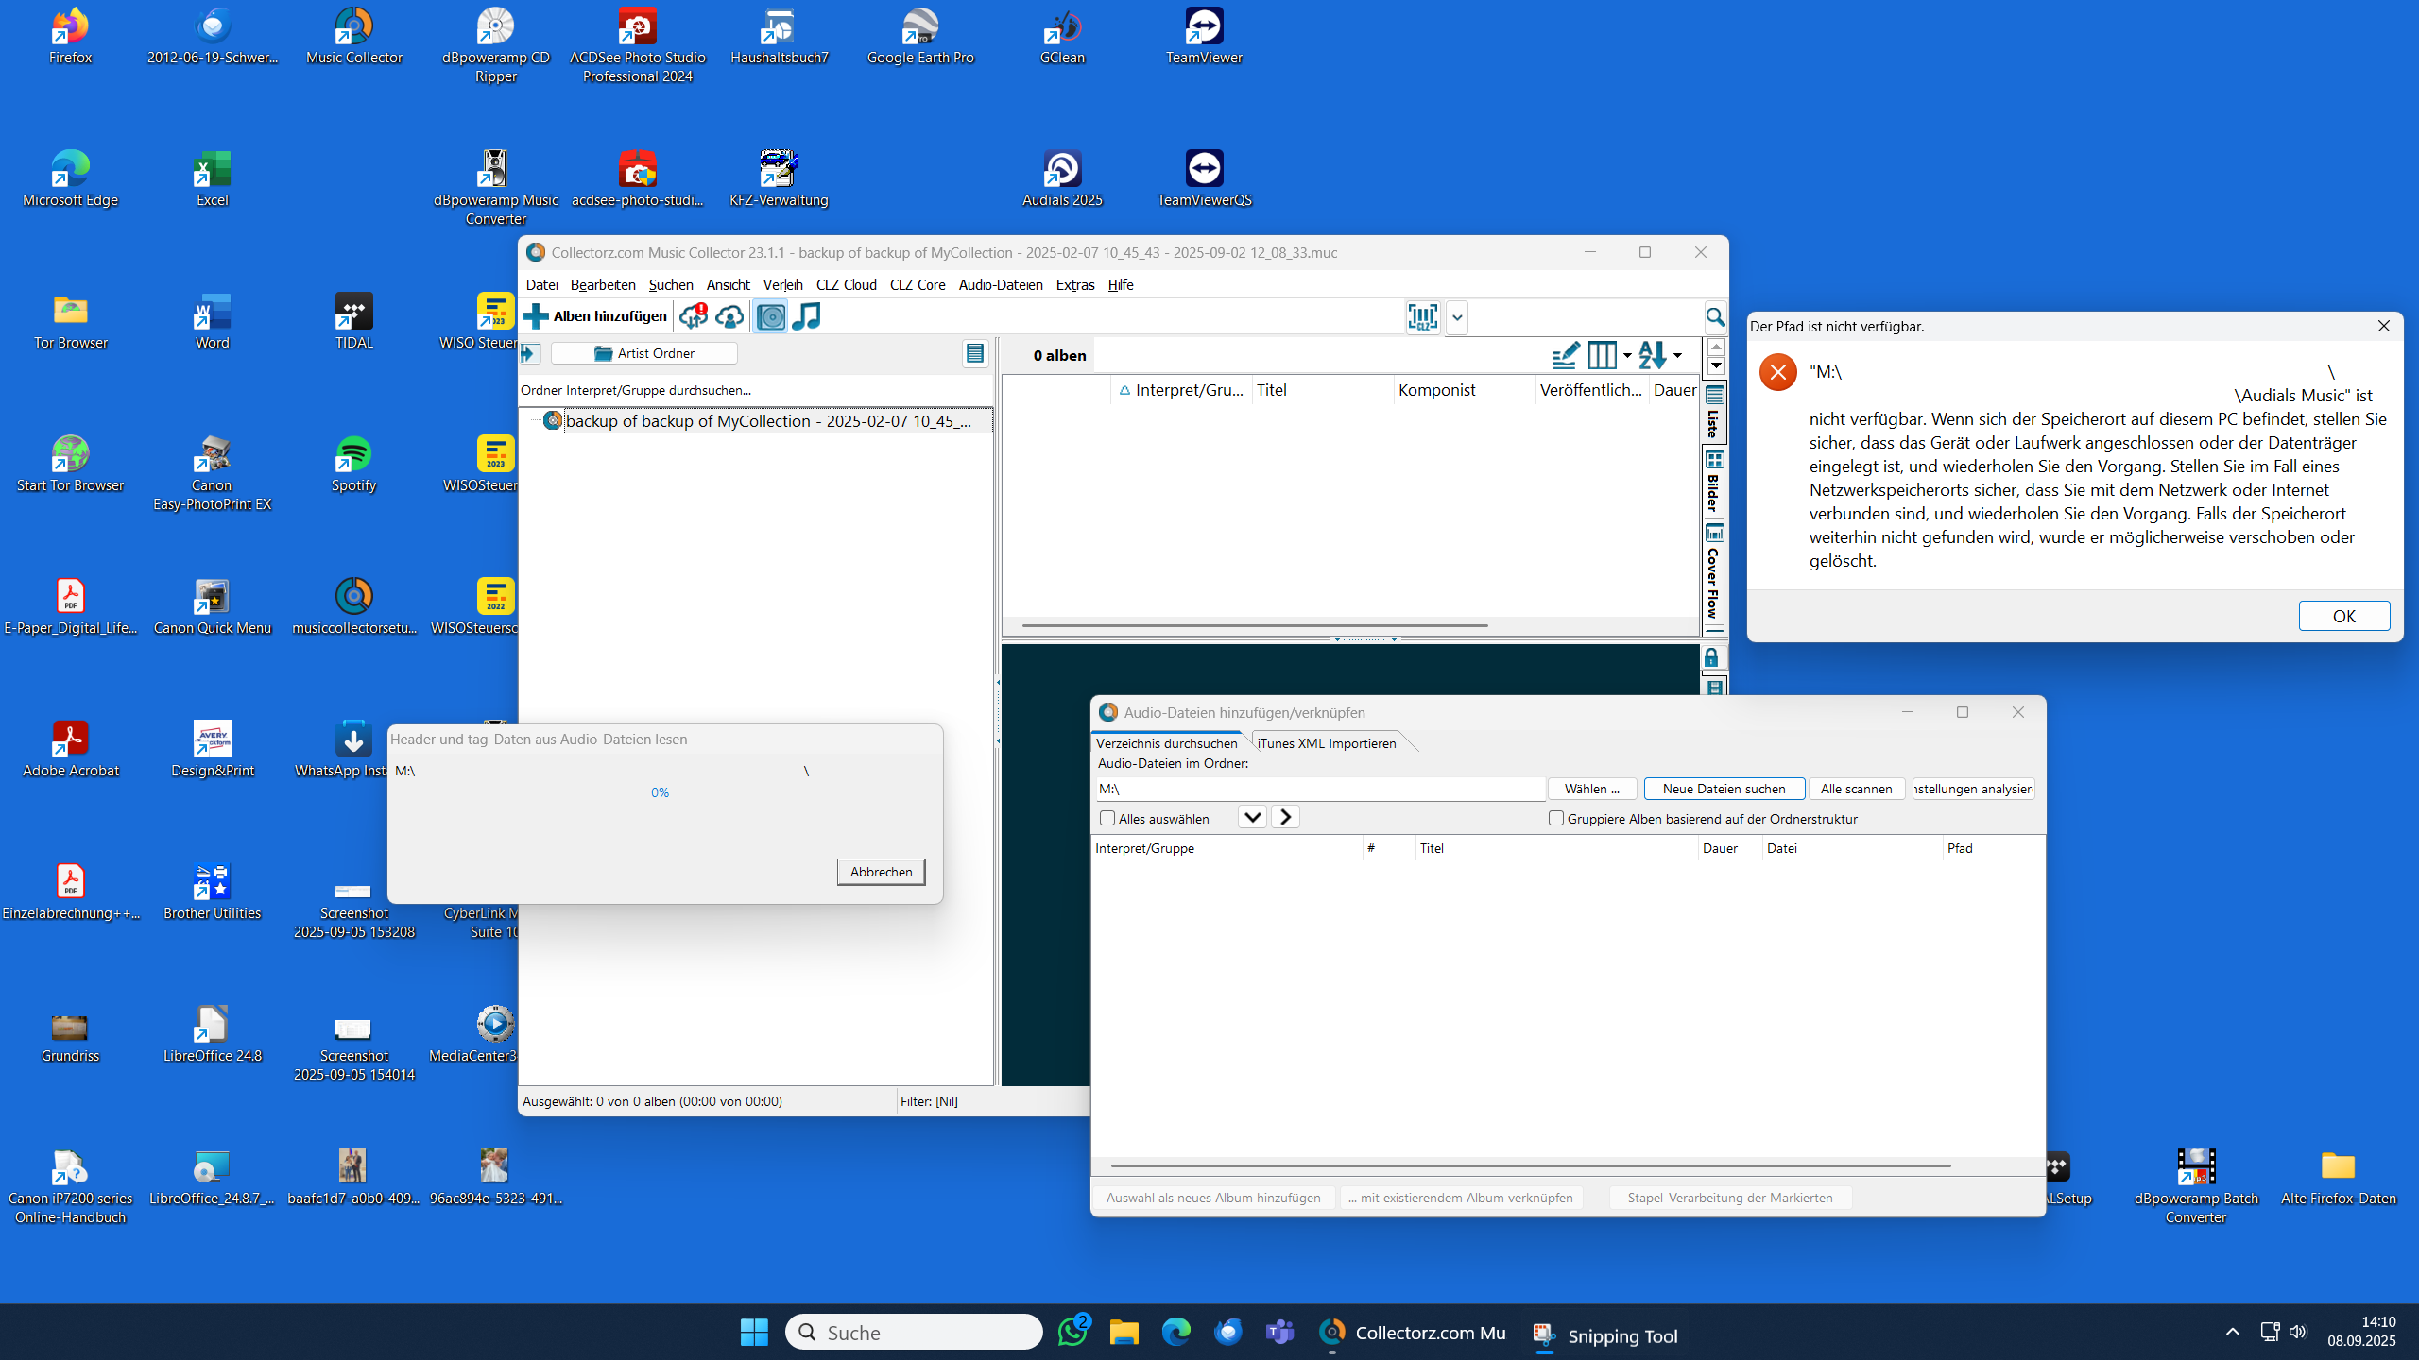Switch to iTunes XML Importieren tab
Image resolution: width=2419 pixels, height=1360 pixels.
coord(1326,743)
